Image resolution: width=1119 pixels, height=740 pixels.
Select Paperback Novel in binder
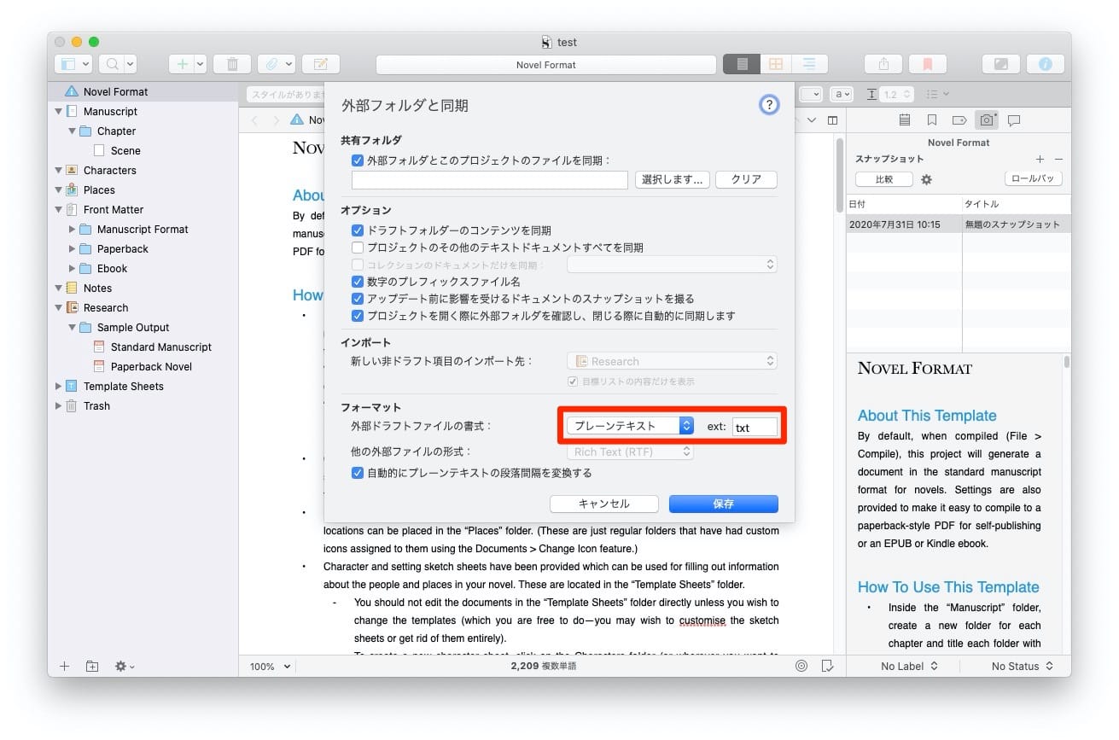coord(151,366)
